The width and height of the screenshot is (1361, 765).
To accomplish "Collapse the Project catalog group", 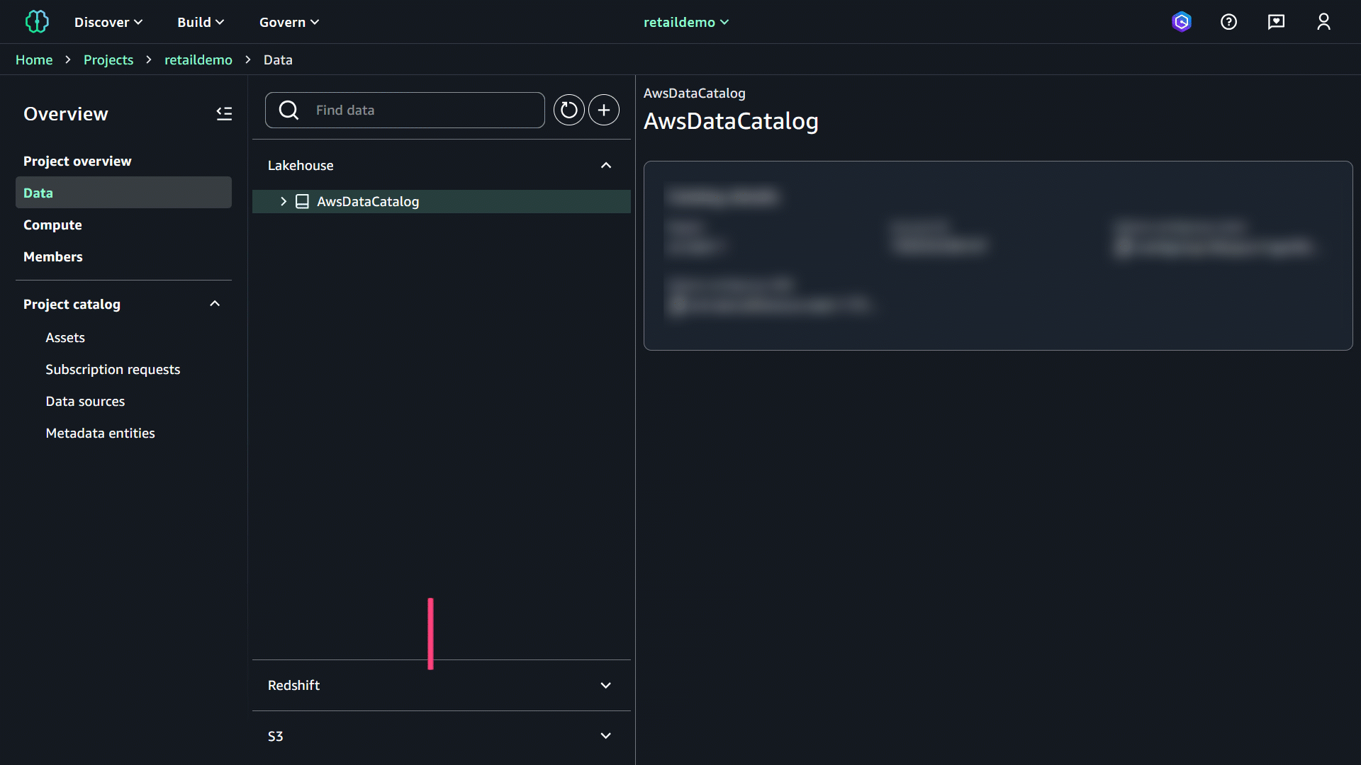I will coord(215,304).
